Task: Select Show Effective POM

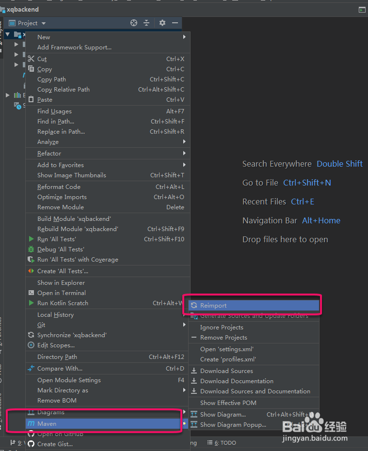Action: (x=228, y=403)
